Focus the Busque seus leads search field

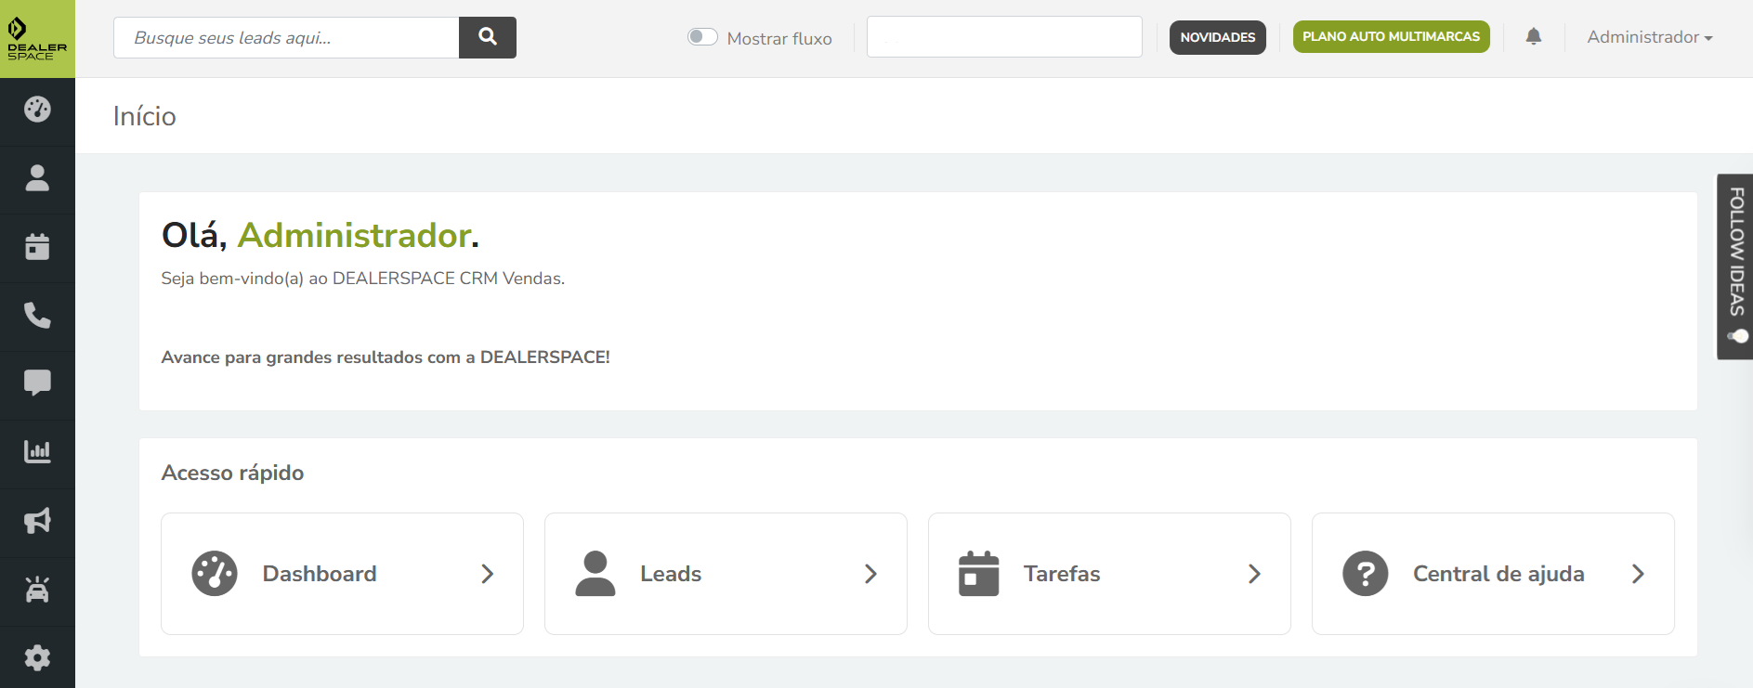pyautogui.click(x=286, y=37)
